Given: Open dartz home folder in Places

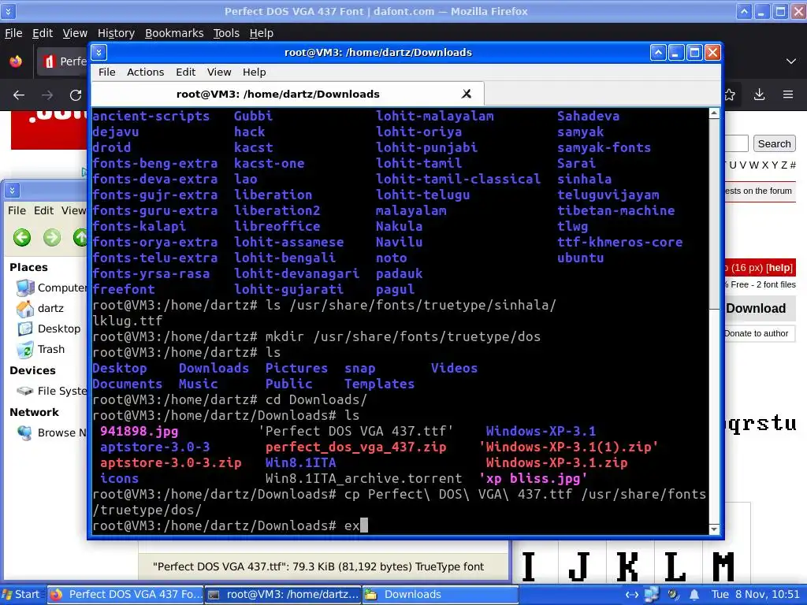Looking at the screenshot, I should [x=39, y=308].
